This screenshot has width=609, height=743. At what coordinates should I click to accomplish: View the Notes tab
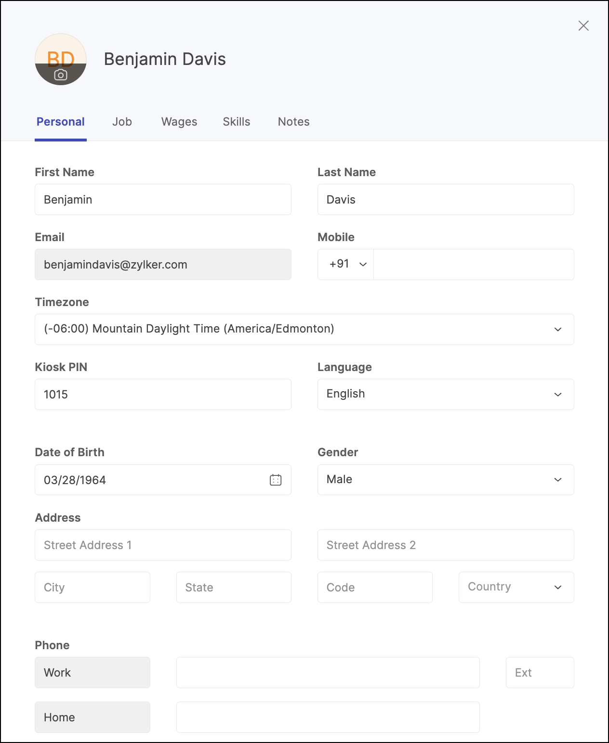[x=294, y=122]
